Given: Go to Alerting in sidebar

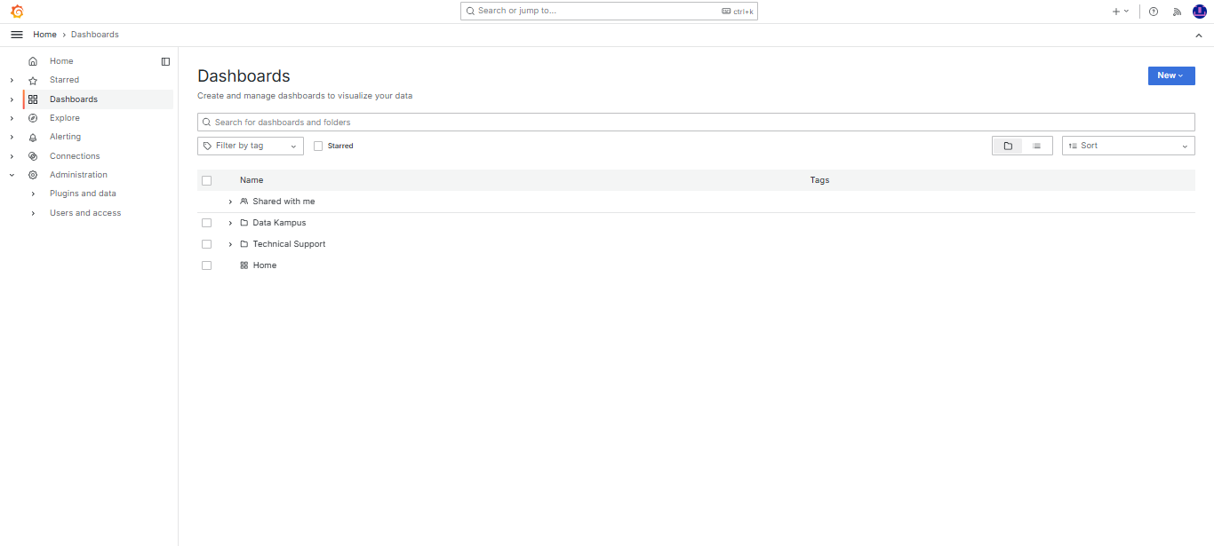Looking at the screenshot, I should [65, 137].
